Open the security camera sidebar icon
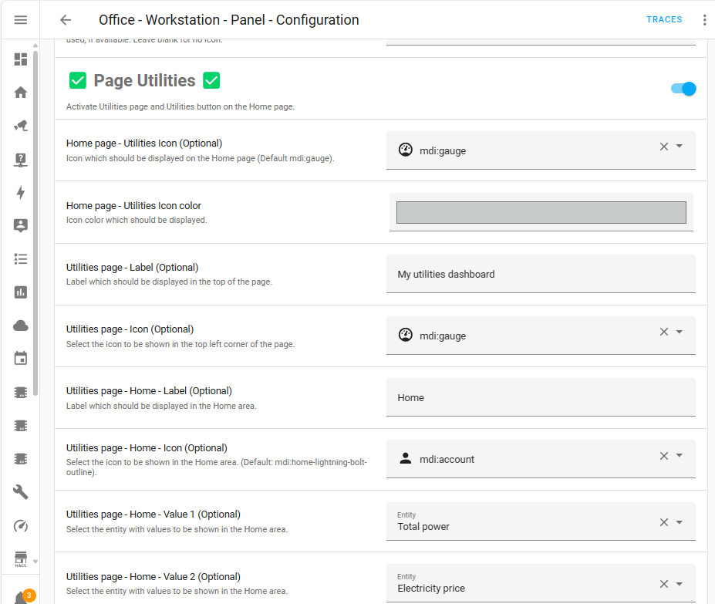Screen dimensions: 715x604 [x=21, y=126]
